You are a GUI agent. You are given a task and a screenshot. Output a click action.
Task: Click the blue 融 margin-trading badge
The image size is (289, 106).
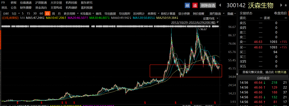(187, 5)
